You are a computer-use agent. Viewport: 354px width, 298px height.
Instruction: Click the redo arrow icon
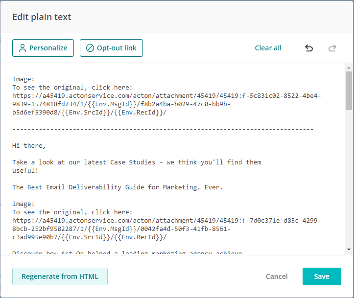[332, 48]
